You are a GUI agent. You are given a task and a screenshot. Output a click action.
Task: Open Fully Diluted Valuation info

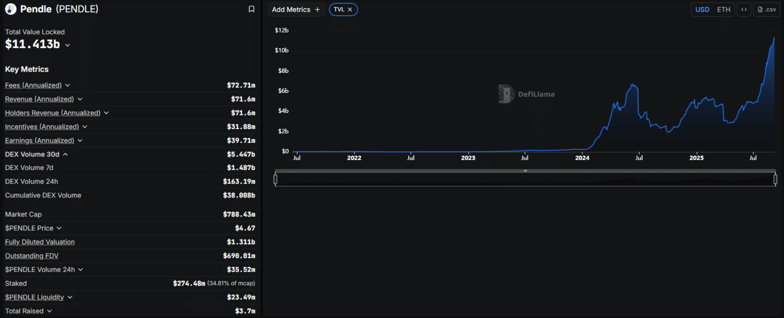tap(40, 242)
